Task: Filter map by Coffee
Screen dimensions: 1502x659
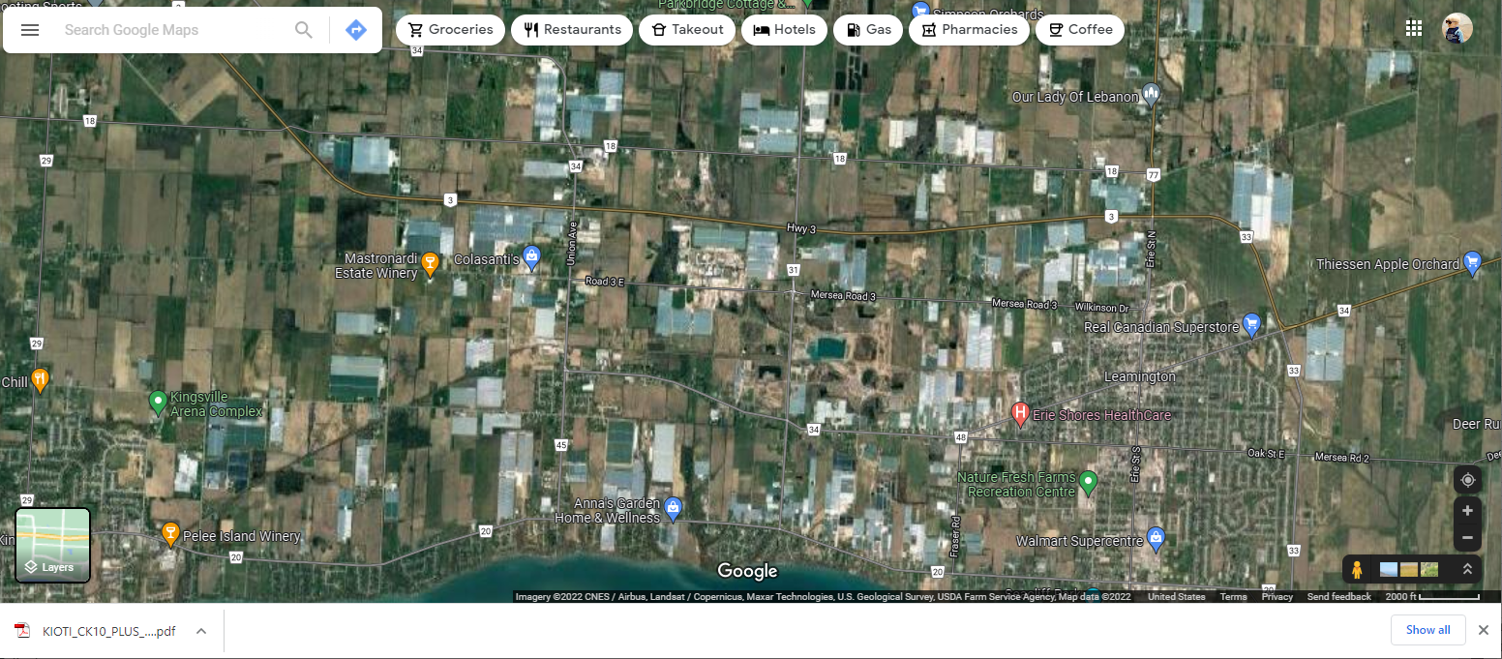Action: point(1080,30)
